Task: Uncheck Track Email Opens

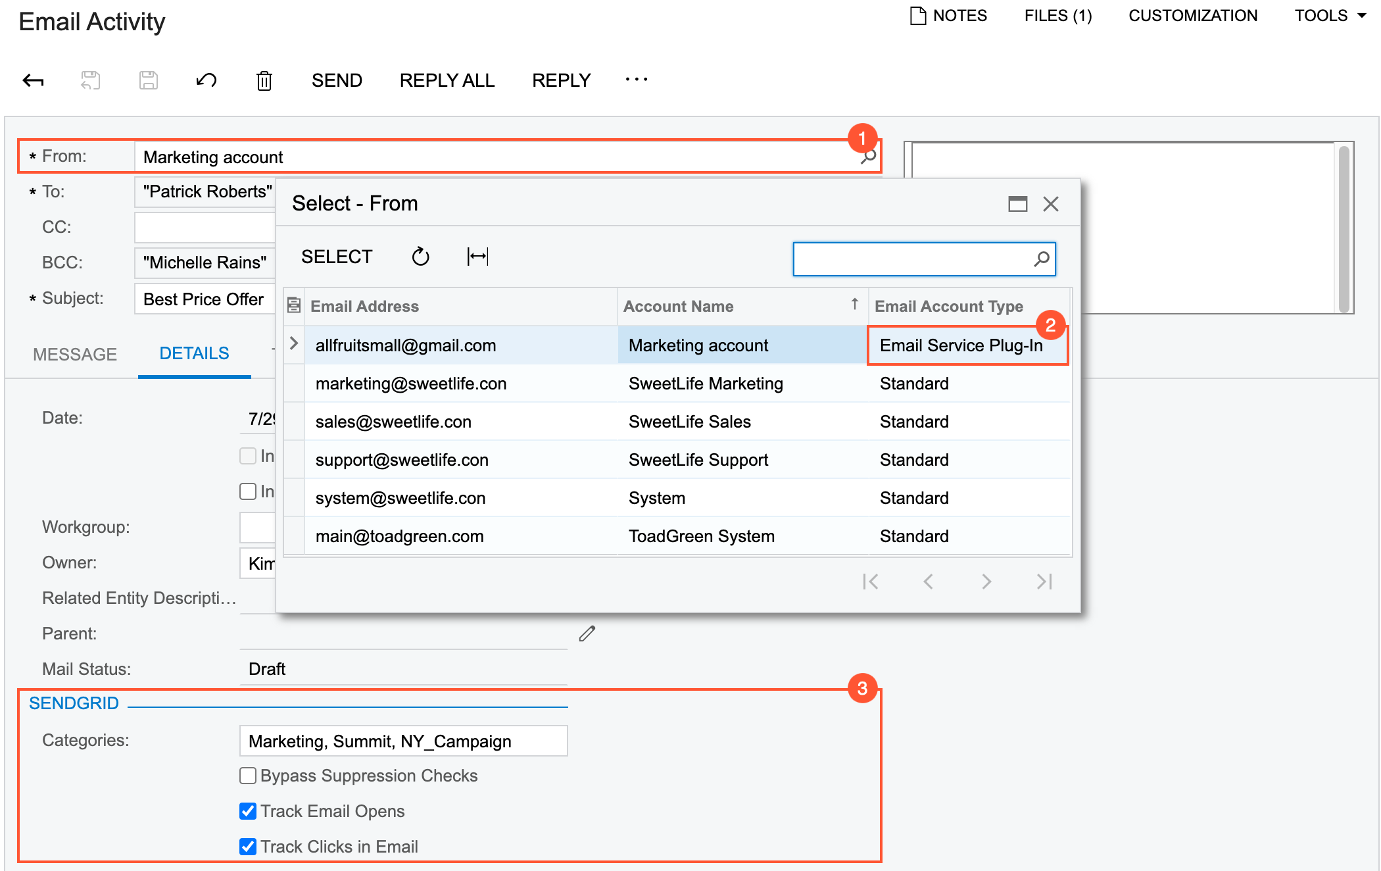Action: (x=248, y=811)
